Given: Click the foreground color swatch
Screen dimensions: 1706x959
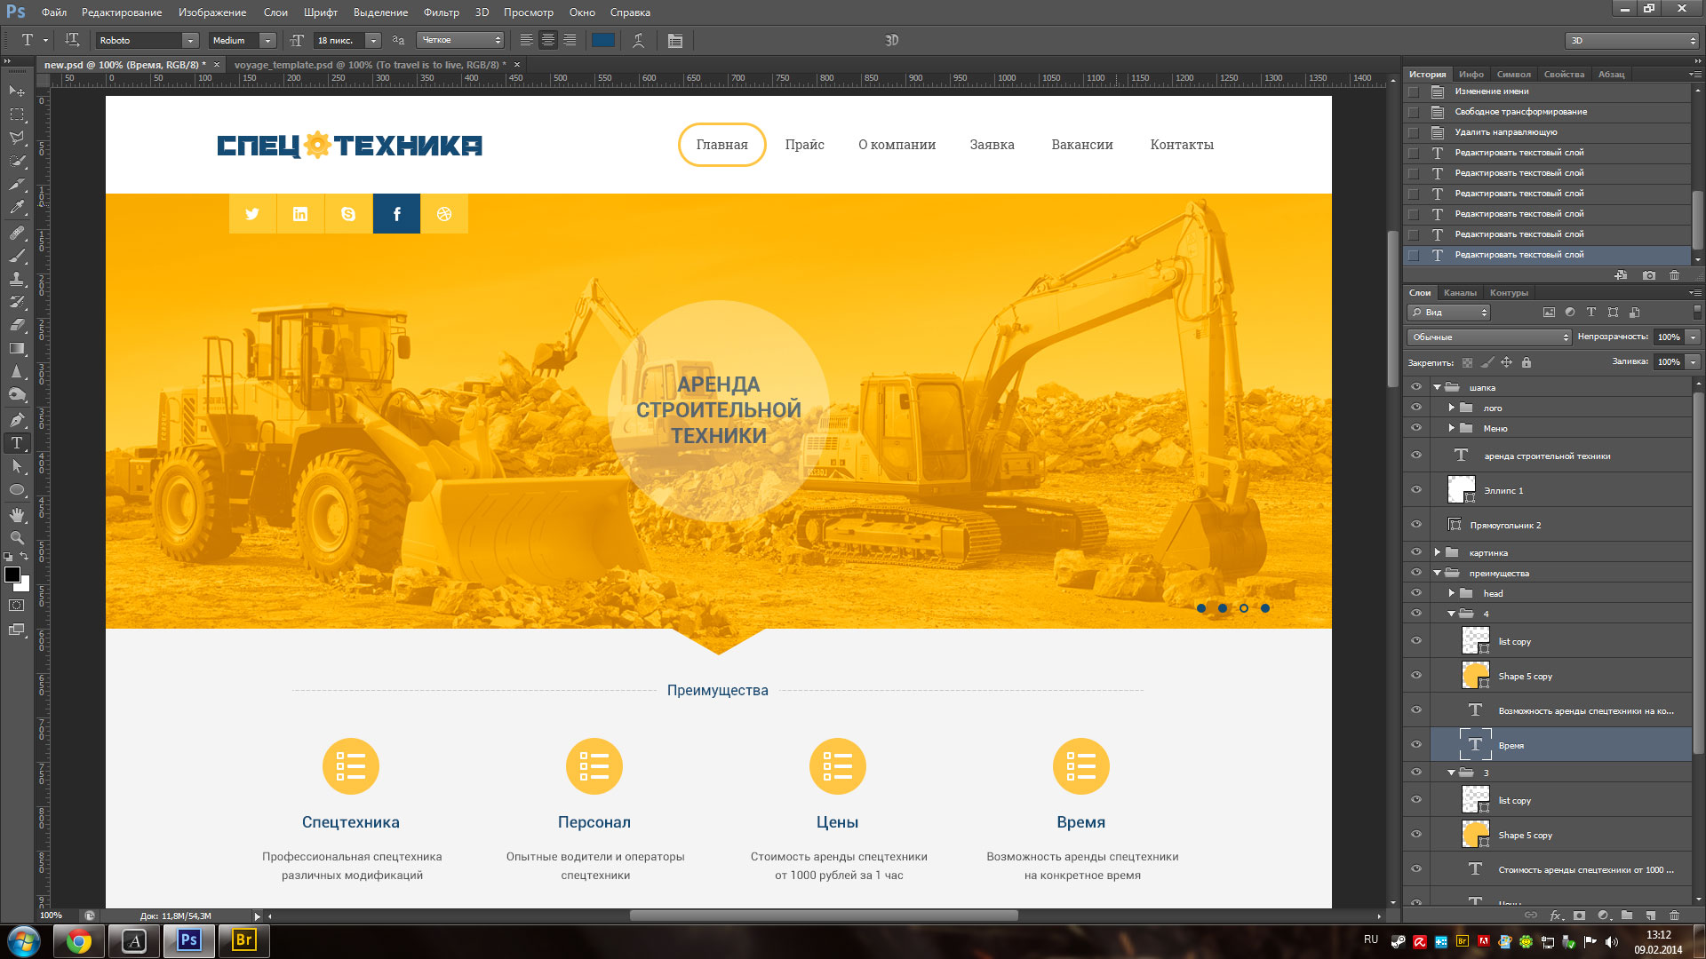Looking at the screenshot, I should pos(12,575).
